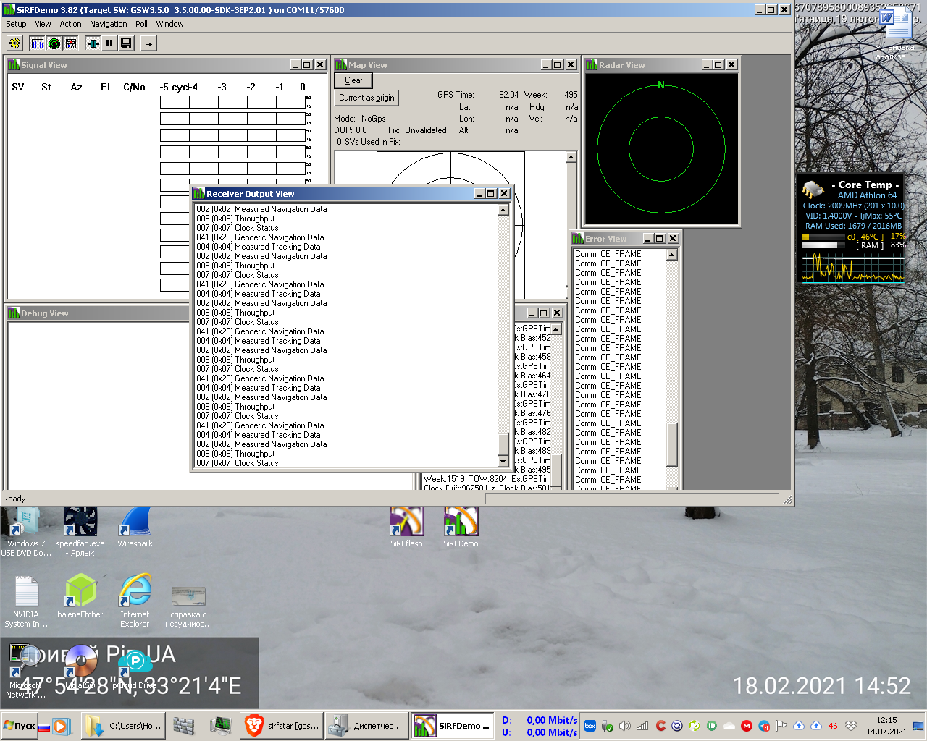Screen dimensions: 927x741
Task: Open the Navigation menu
Action: click(109, 24)
